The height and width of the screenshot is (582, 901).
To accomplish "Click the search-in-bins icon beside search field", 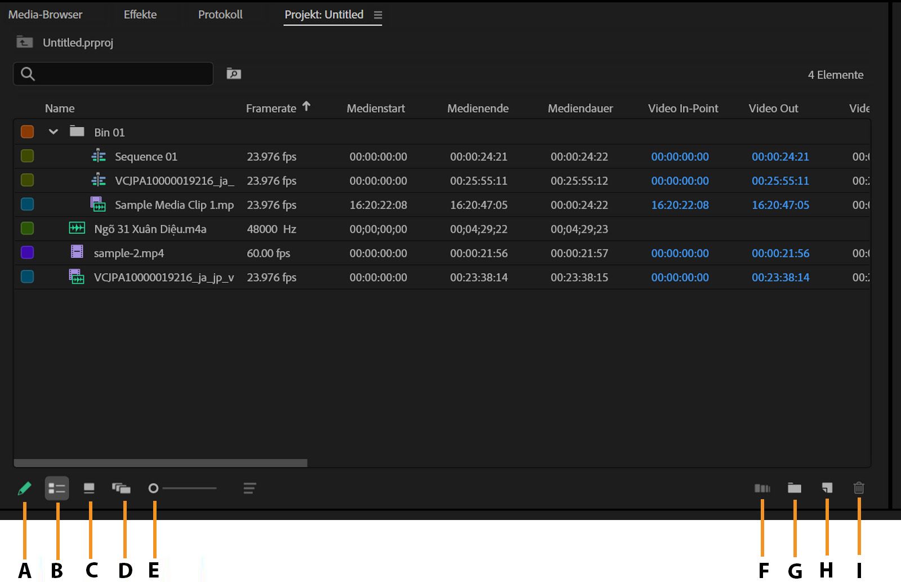I will pos(233,73).
